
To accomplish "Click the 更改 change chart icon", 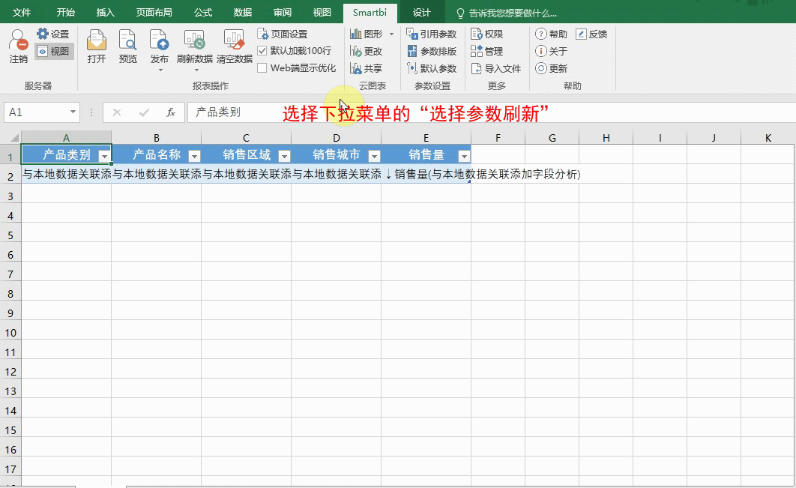I will pyautogui.click(x=356, y=51).
